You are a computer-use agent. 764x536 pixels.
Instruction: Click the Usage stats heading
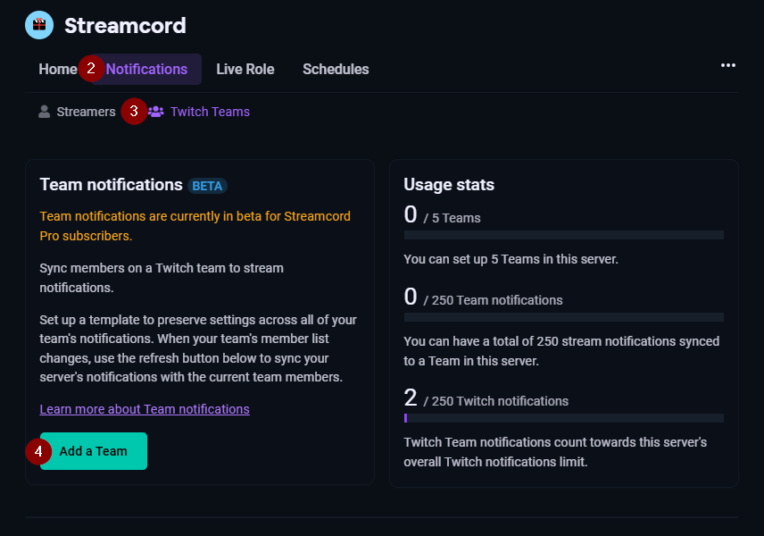(448, 185)
